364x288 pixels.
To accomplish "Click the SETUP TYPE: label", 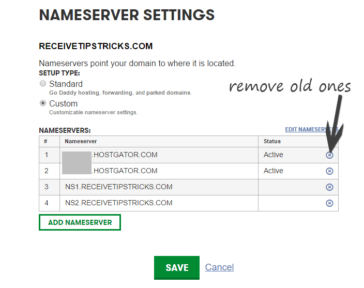I will click(x=59, y=73).
